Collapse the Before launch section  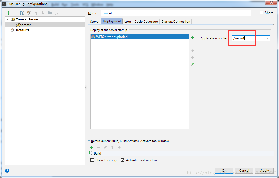click(x=89, y=141)
